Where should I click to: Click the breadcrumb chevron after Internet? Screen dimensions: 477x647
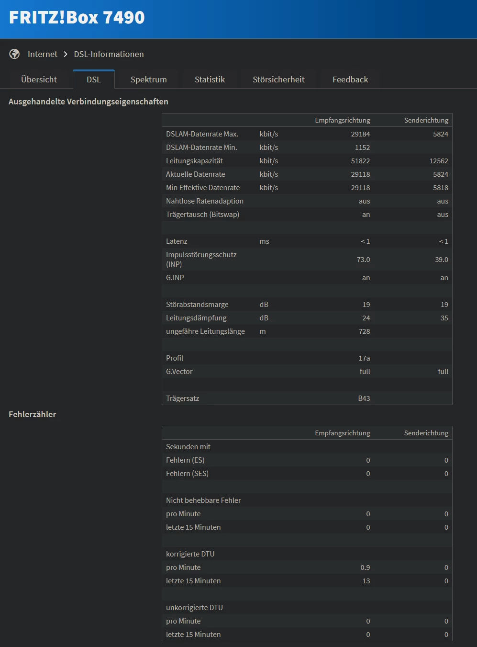coord(66,54)
